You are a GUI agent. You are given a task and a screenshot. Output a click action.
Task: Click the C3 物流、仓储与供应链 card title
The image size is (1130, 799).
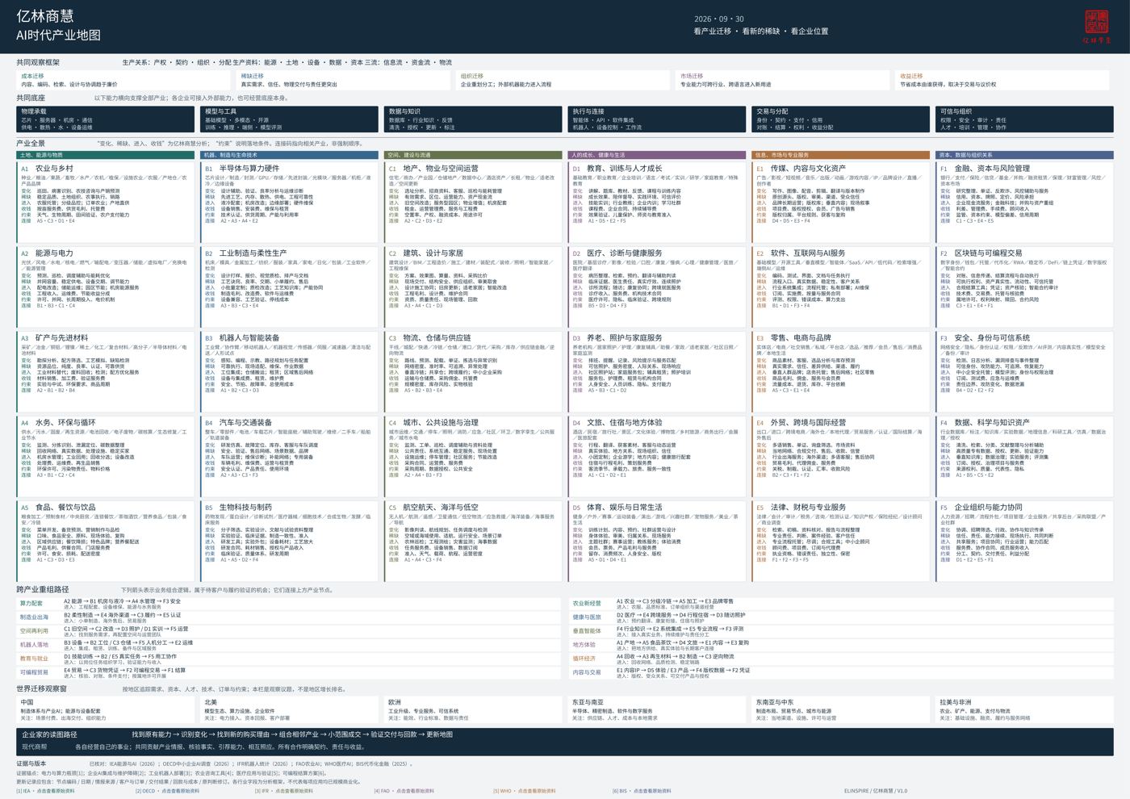pos(430,338)
